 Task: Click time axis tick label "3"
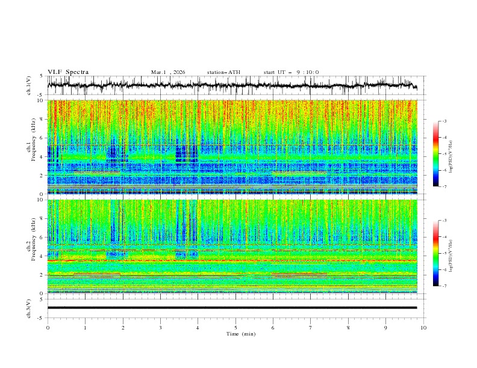(160, 328)
